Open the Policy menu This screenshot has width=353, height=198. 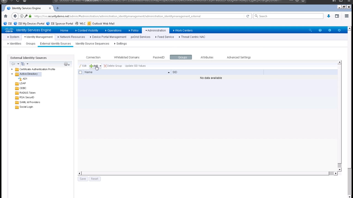point(133,30)
